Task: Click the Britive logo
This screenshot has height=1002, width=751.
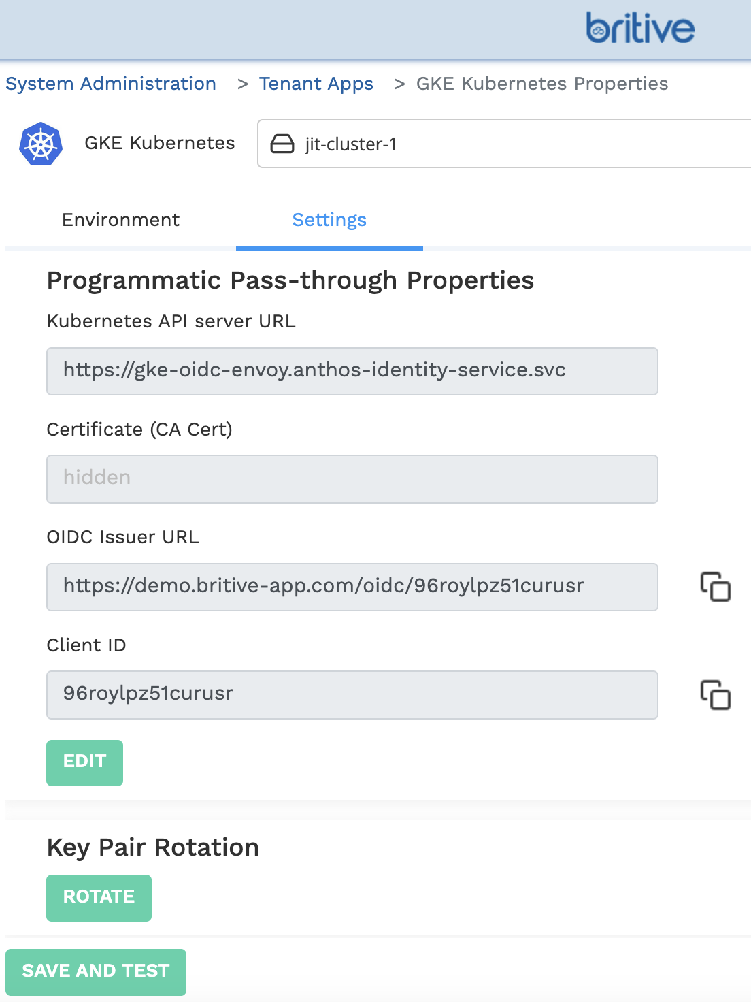Action: (x=640, y=29)
